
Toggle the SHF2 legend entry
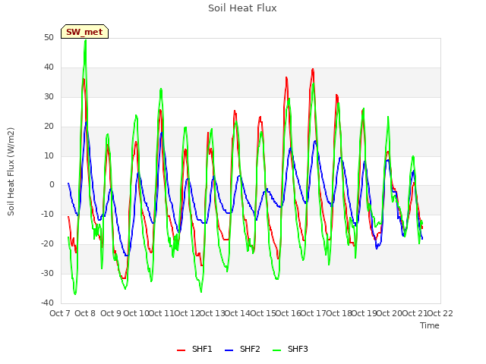pos(242,349)
